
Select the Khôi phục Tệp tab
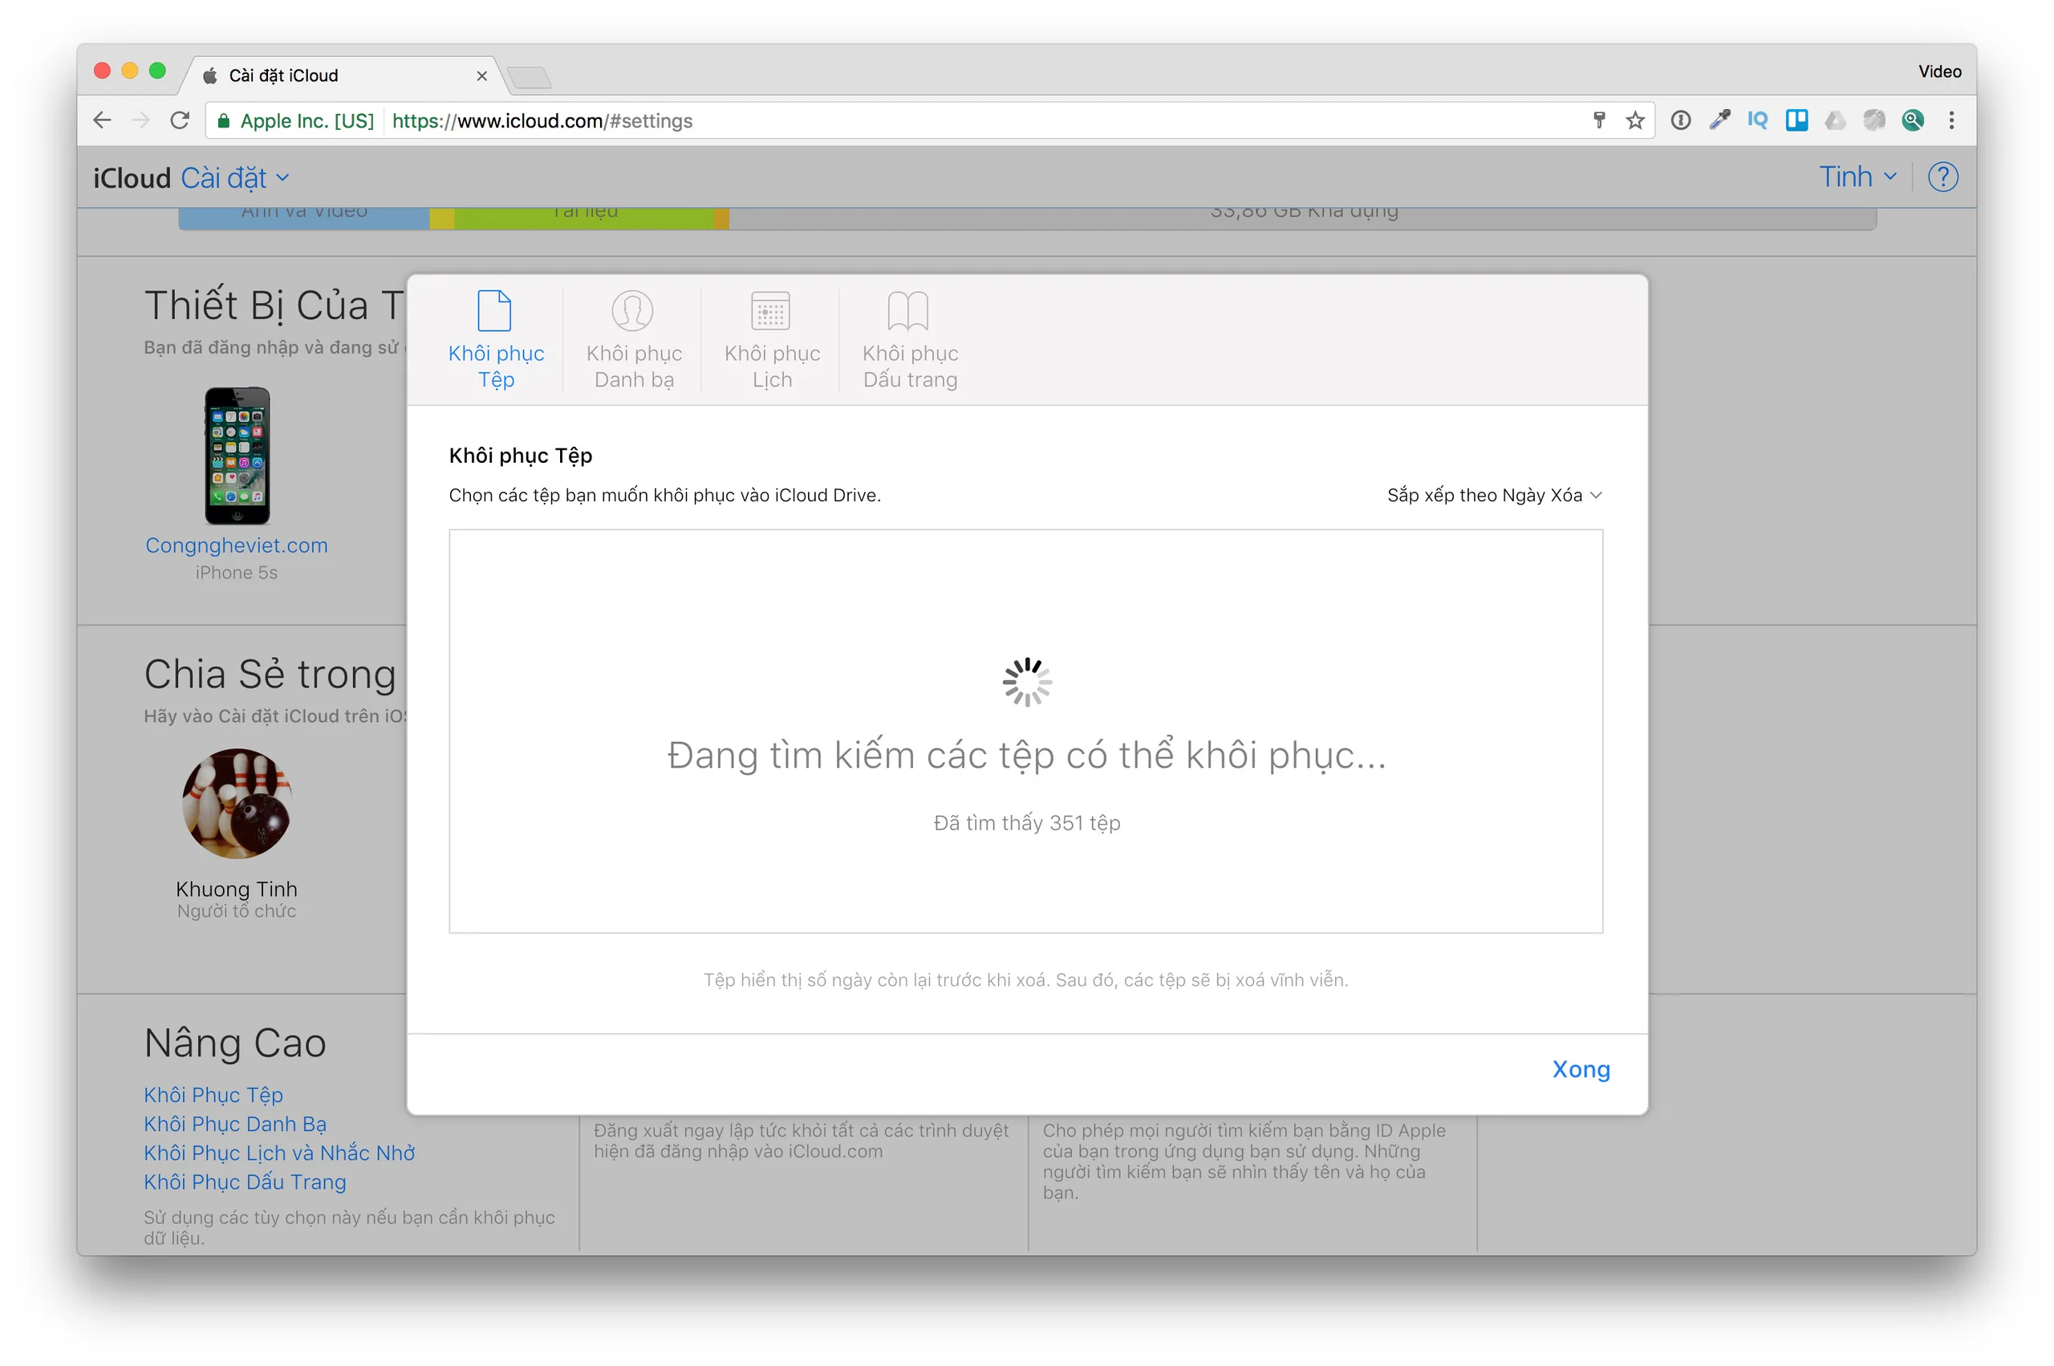[495, 340]
